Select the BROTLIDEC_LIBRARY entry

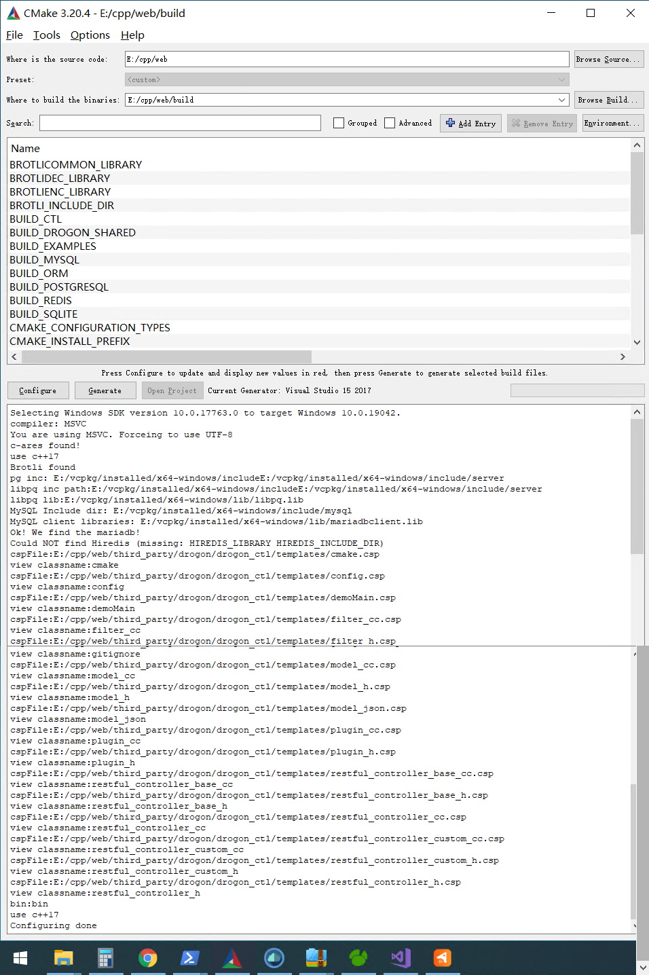pyautogui.click(x=60, y=178)
